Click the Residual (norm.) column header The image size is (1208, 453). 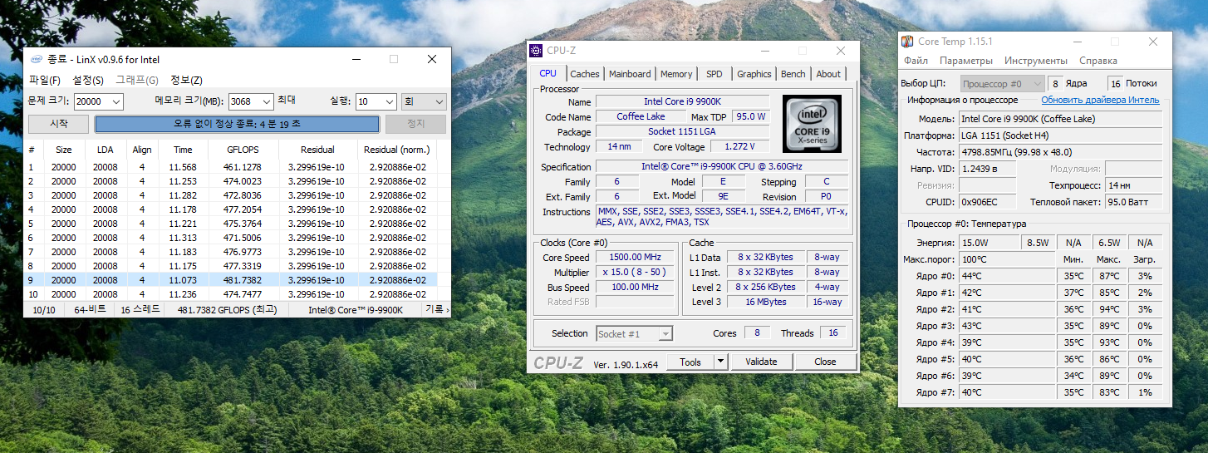tap(397, 150)
